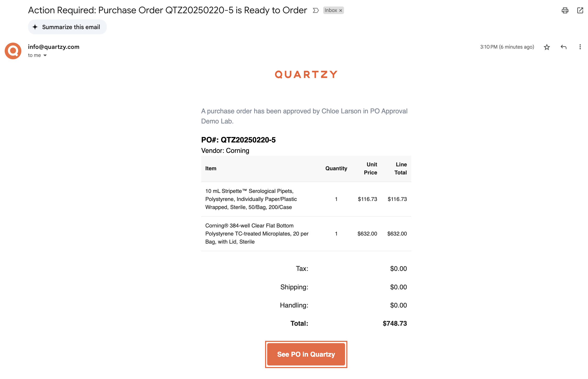Reply using the arrow icon
Viewport: 588px width, 379px height.
563,47
